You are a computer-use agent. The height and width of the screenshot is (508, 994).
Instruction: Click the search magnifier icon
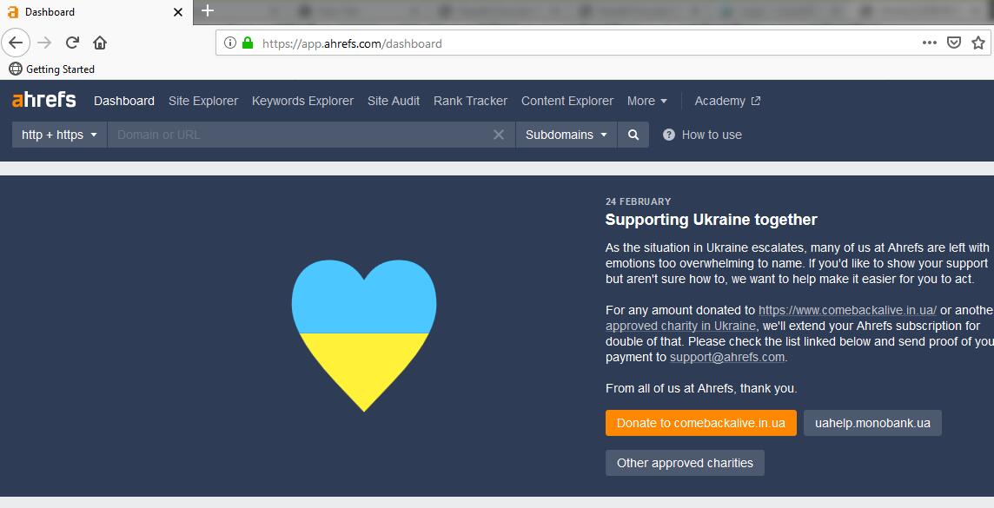pyautogui.click(x=633, y=135)
